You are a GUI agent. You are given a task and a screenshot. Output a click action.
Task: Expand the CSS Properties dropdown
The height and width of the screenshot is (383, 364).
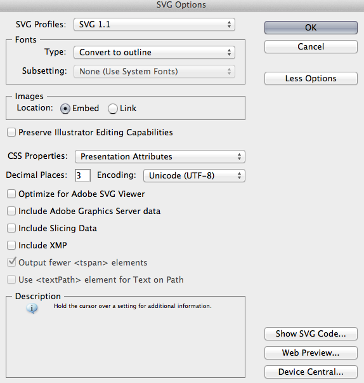(160, 156)
